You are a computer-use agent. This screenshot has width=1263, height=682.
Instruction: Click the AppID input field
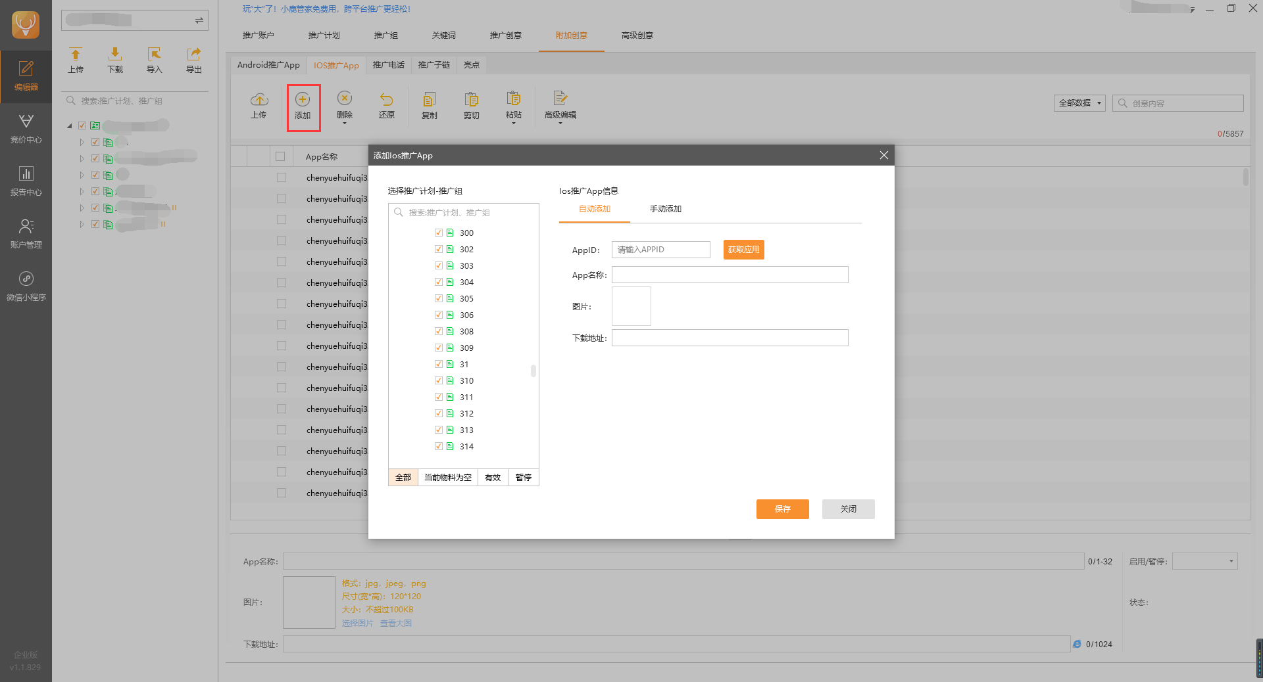click(x=661, y=250)
